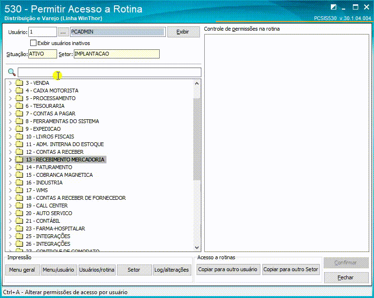Expand the 4 - CAIXA MOTORISTA node

10,91
